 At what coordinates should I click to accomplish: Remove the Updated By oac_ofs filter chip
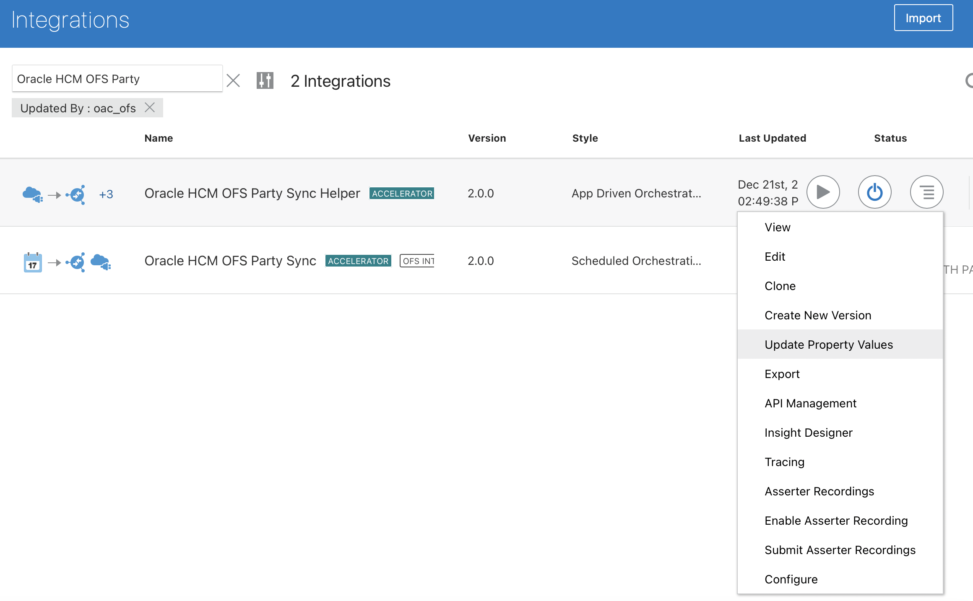click(x=150, y=108)
